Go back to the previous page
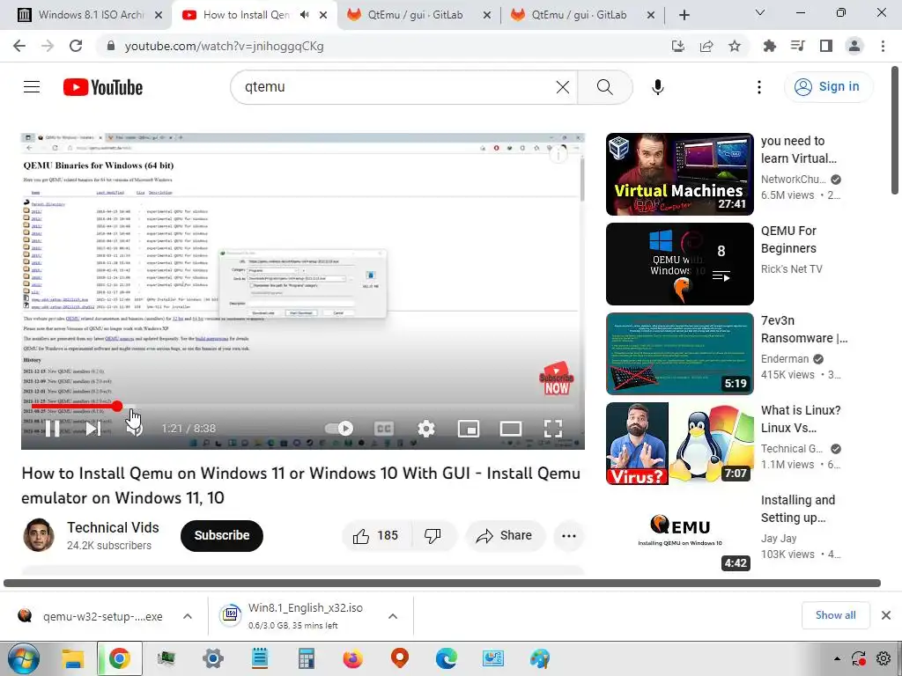The height and width of the screenshot is (676, 902). (x=19, y=46)
